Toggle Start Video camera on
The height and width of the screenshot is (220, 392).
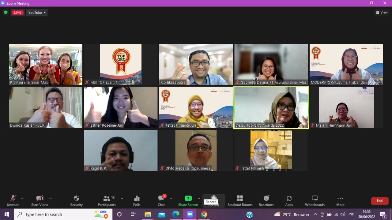[40, 200]
